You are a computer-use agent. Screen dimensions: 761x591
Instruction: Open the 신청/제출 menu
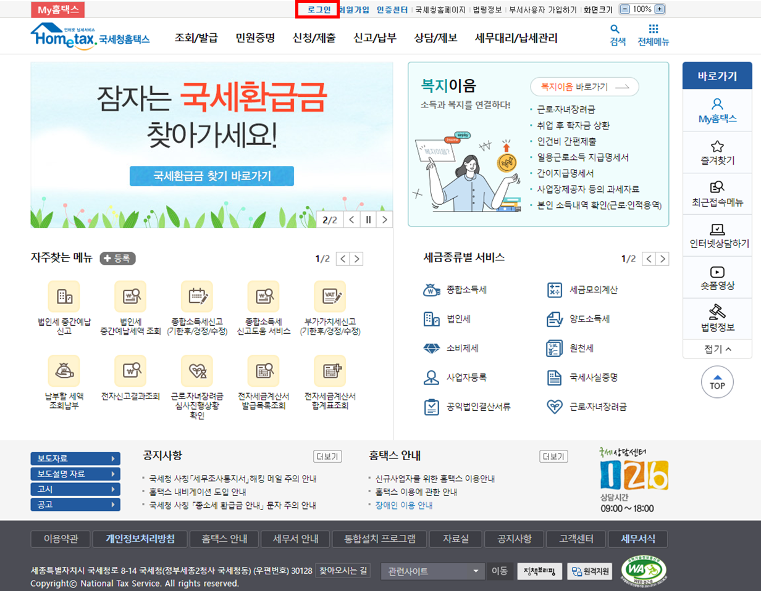[x=314, y=38]
